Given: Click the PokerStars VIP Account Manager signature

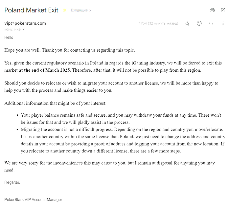Looking at the screenshot, I should tap(33, 200).
